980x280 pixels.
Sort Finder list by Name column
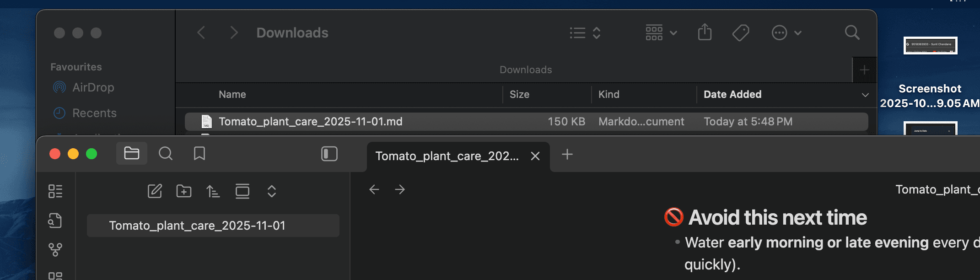coord(232,95)
